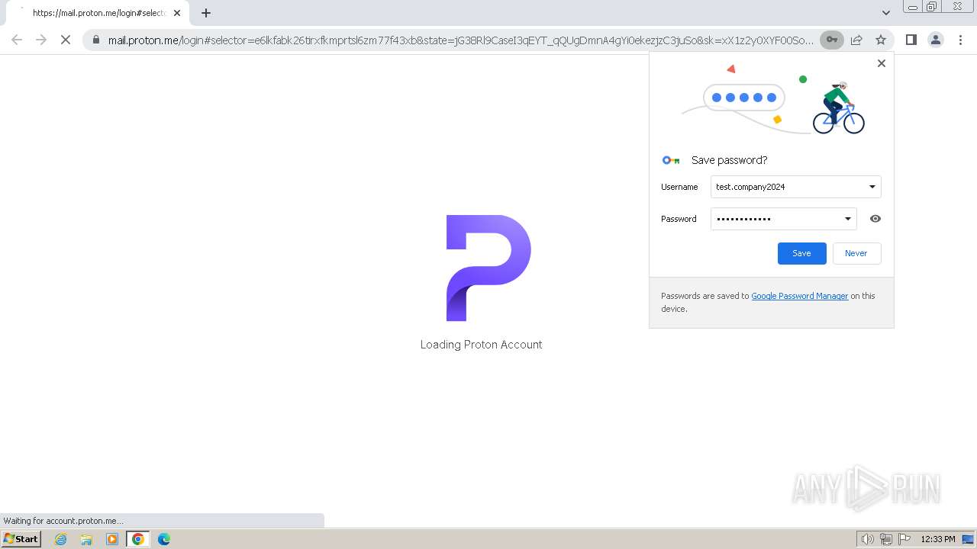977x549 pixels.
Task: Click the network tray icon
Action: pyautogui.click(x=886, y=539)
